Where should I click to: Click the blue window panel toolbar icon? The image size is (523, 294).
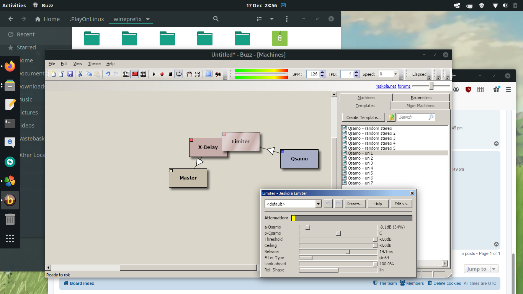(x=209, y=74)
